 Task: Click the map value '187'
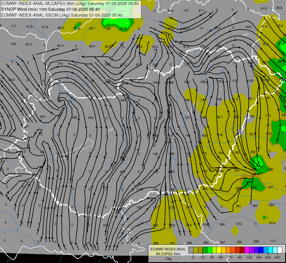coord(188,118)
